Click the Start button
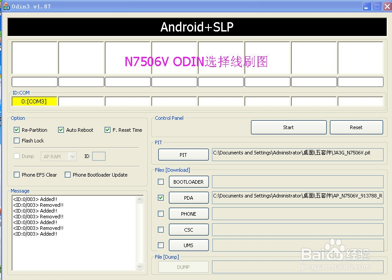This screenshot has height=280, width=392. pos(289,127)
